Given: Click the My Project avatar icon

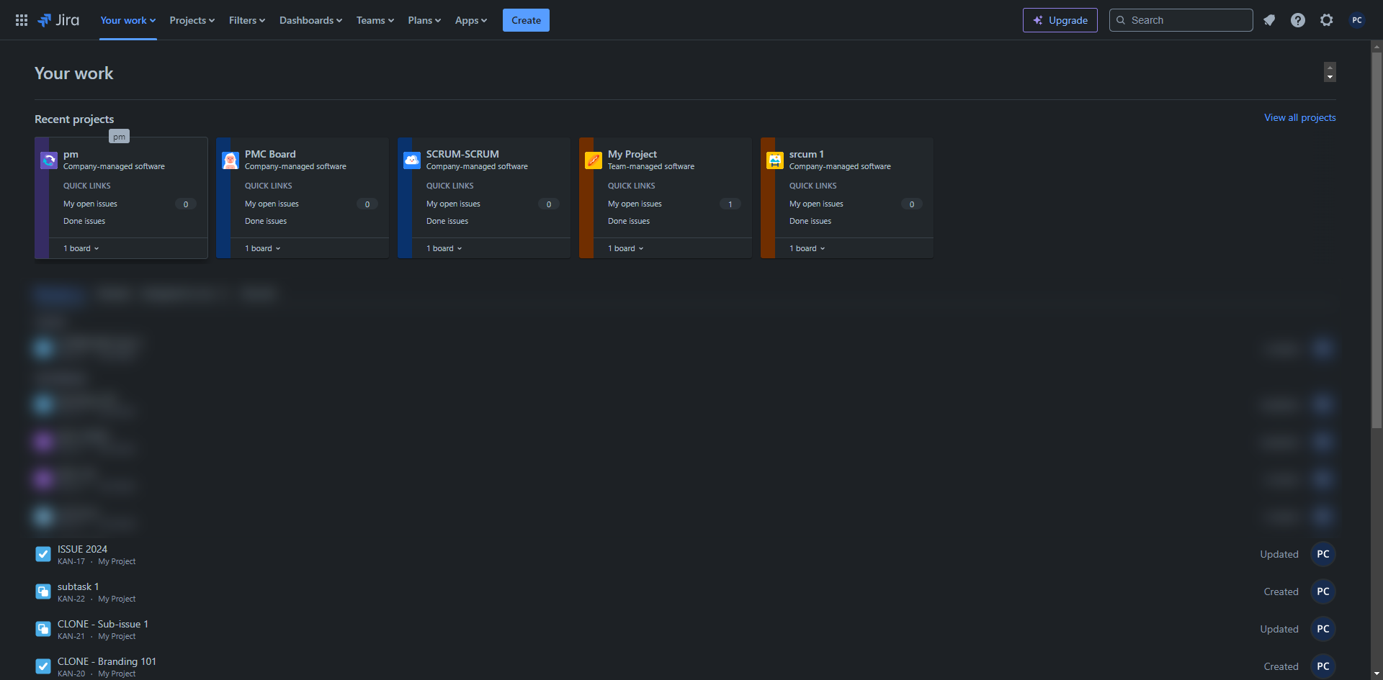Looking at the screenshot, I should click(594, 160).
